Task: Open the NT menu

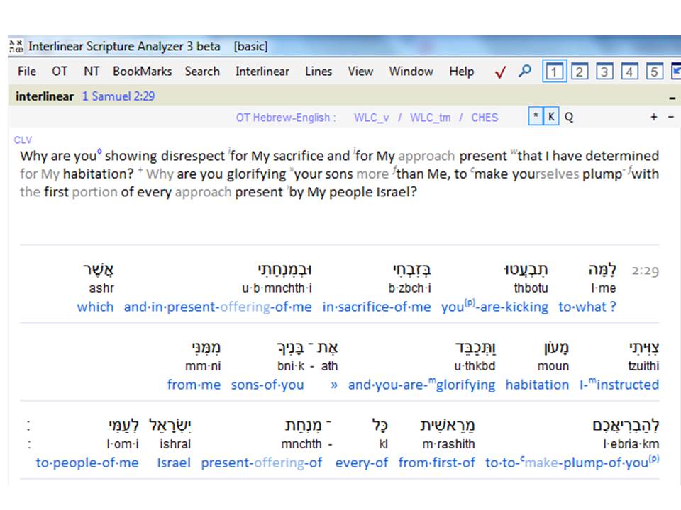Action: [92, 71]
